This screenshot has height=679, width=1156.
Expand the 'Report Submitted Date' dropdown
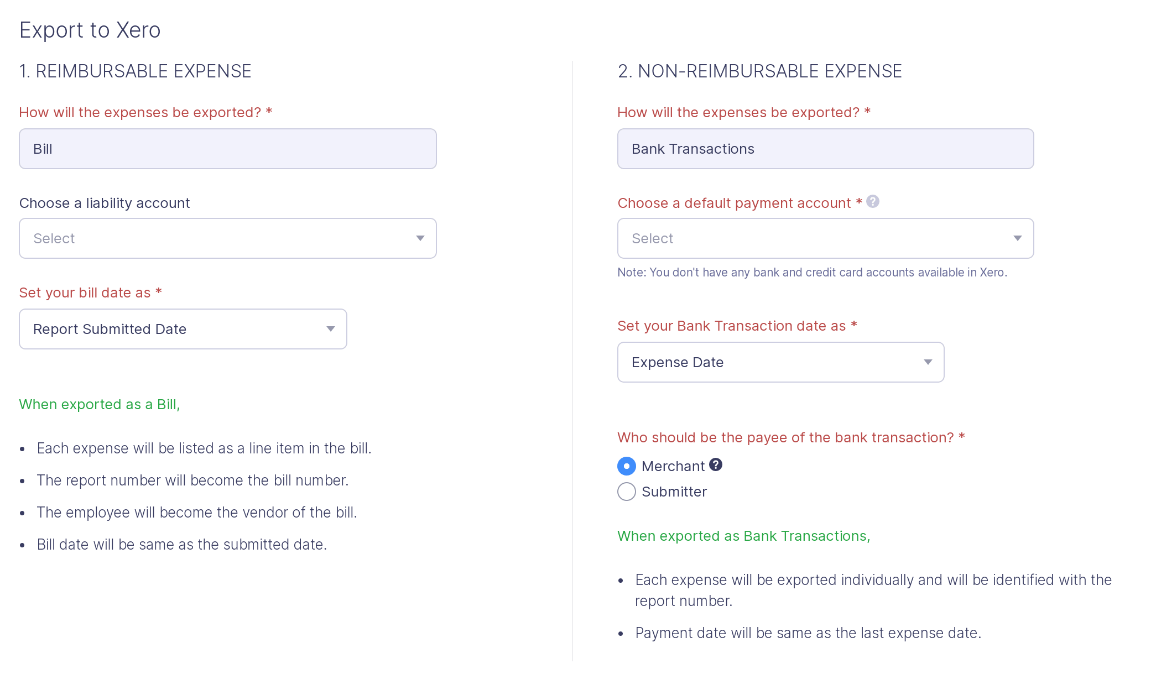coord(183,328)
